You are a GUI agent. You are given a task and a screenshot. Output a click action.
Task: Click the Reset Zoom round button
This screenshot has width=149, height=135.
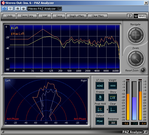(143, 70)
